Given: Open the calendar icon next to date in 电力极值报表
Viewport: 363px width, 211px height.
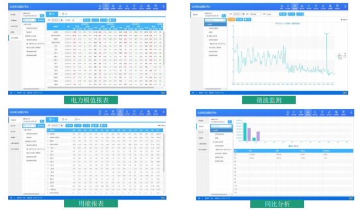Looking at the screenshot, I should (x=61, y=20).
